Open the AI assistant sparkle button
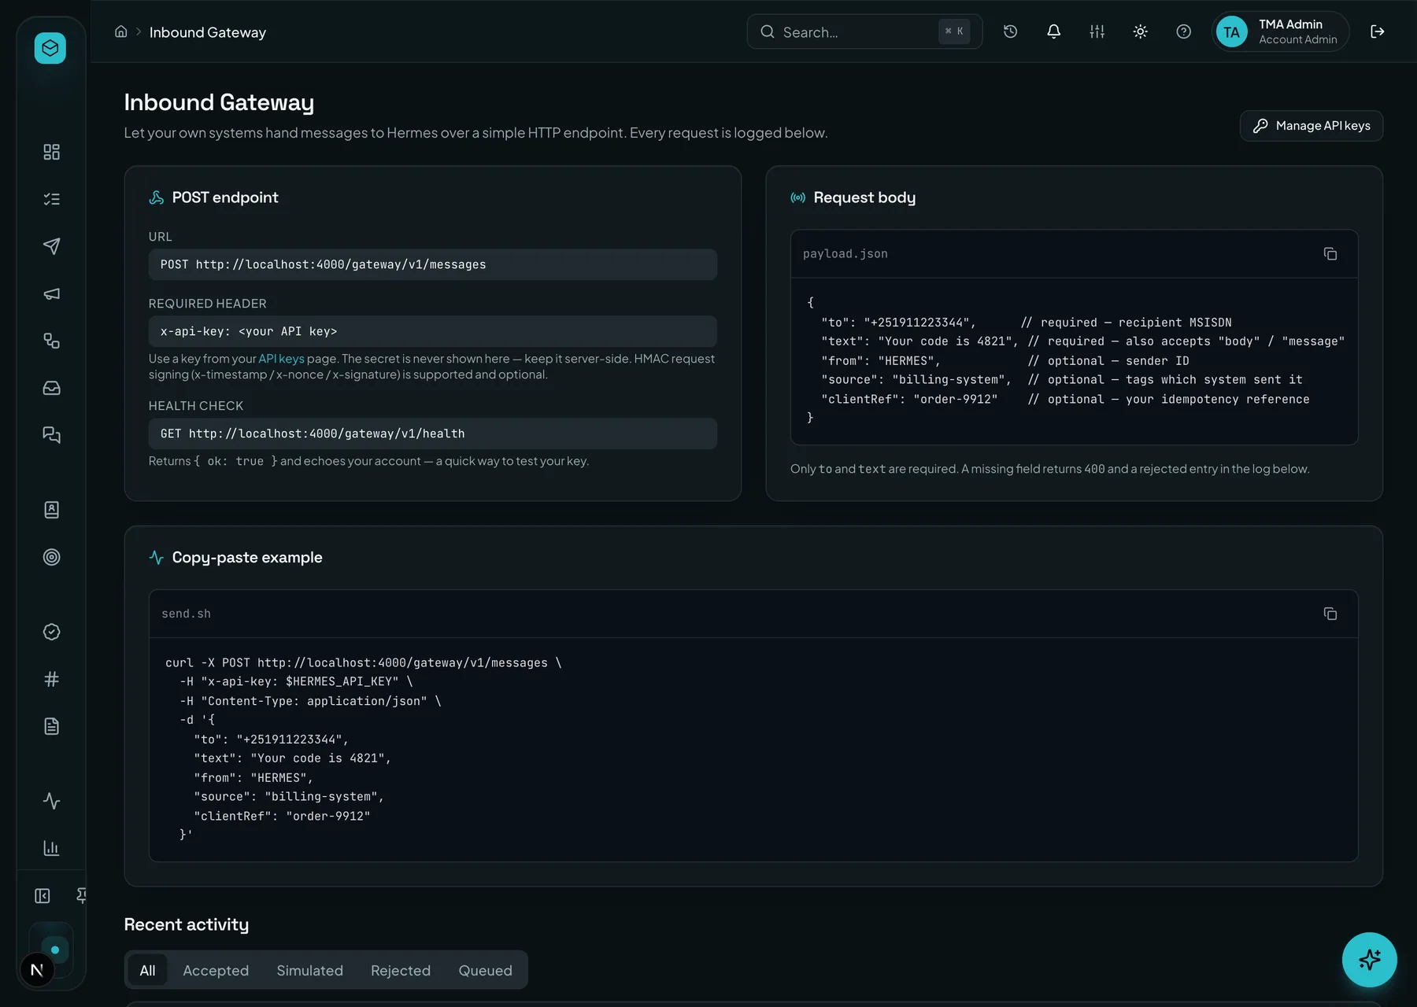The width and height of the screenshot is (1417, 1007). pos(1369,960)
